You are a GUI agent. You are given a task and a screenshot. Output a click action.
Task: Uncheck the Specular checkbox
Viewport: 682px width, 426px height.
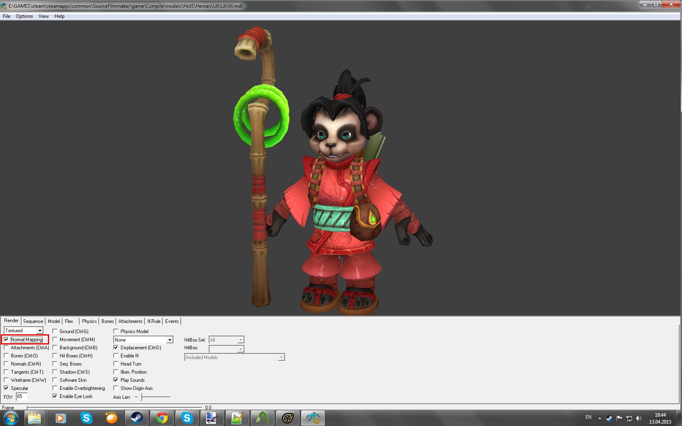click(x=6, y=388)
